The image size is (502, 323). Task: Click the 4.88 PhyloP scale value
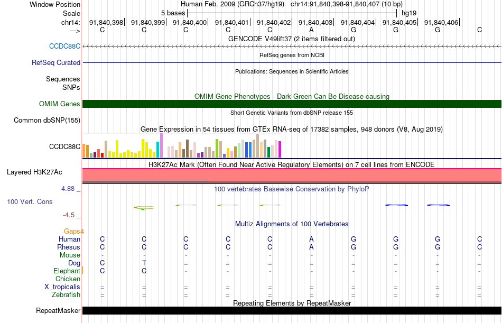pyautogui.click(x=68, y=189)
